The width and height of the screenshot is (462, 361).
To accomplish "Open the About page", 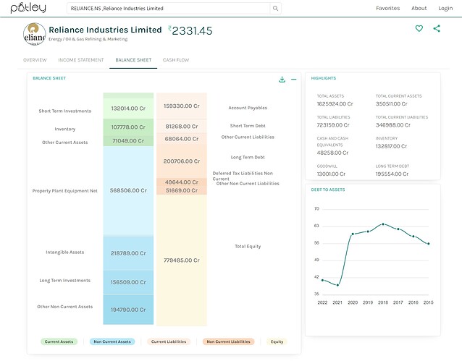I will 419,8.
